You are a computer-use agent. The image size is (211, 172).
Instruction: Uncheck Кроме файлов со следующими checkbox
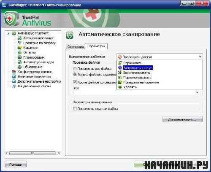coord(75,82)
